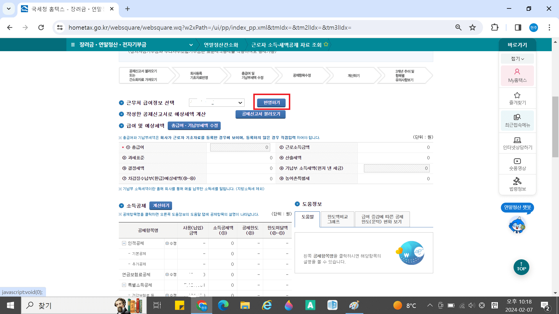
Task: Open 숏폼영상 video icon
Action: click(517, 161)
